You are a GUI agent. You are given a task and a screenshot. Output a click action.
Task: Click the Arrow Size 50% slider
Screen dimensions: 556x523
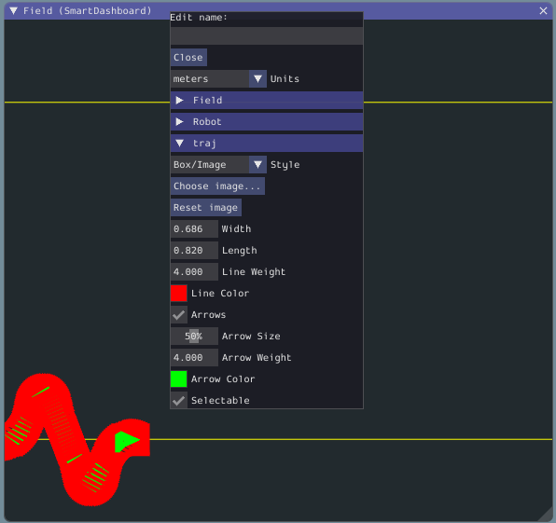(x=194, y=337)
